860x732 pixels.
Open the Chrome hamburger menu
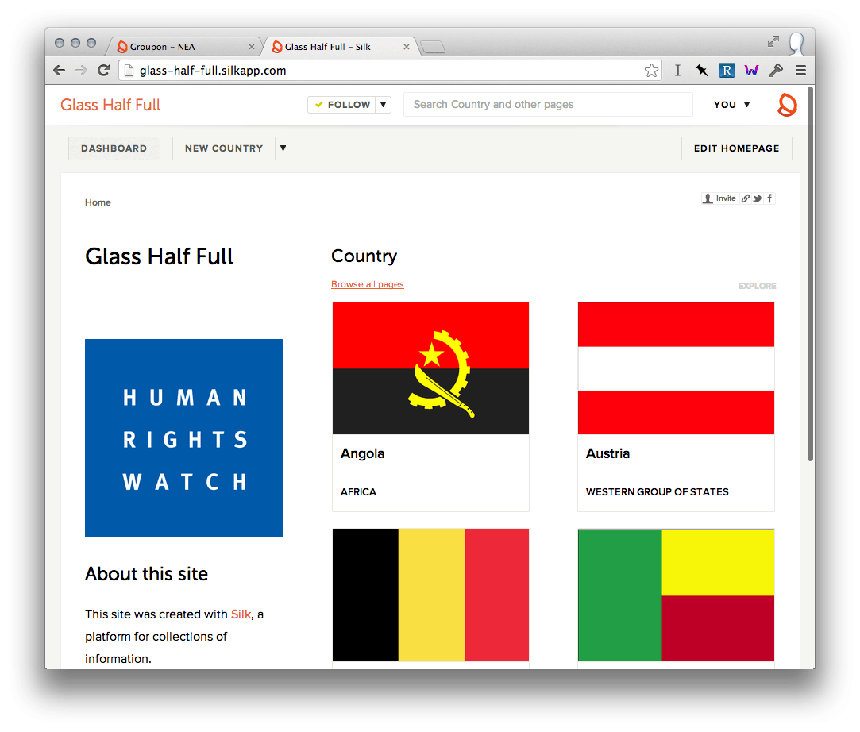[800, 70]
